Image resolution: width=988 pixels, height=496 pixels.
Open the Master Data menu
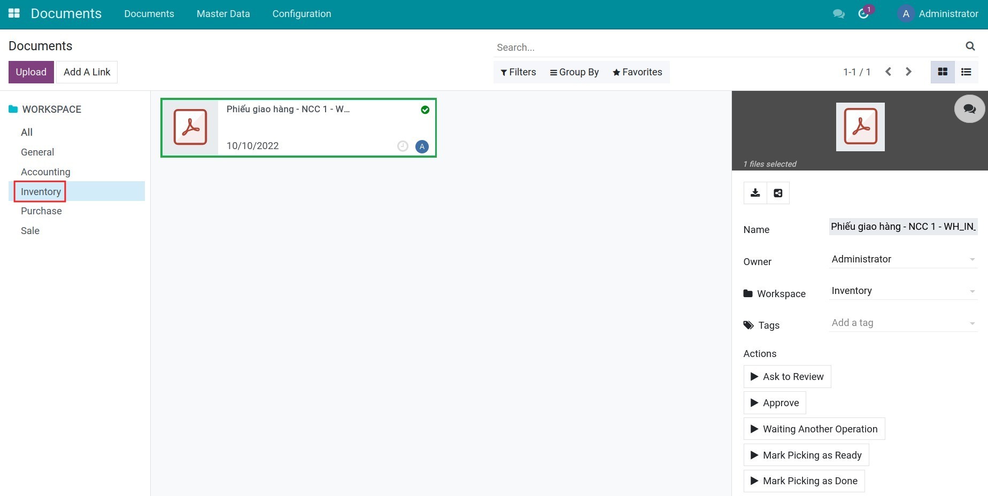[x=223, y=14]
